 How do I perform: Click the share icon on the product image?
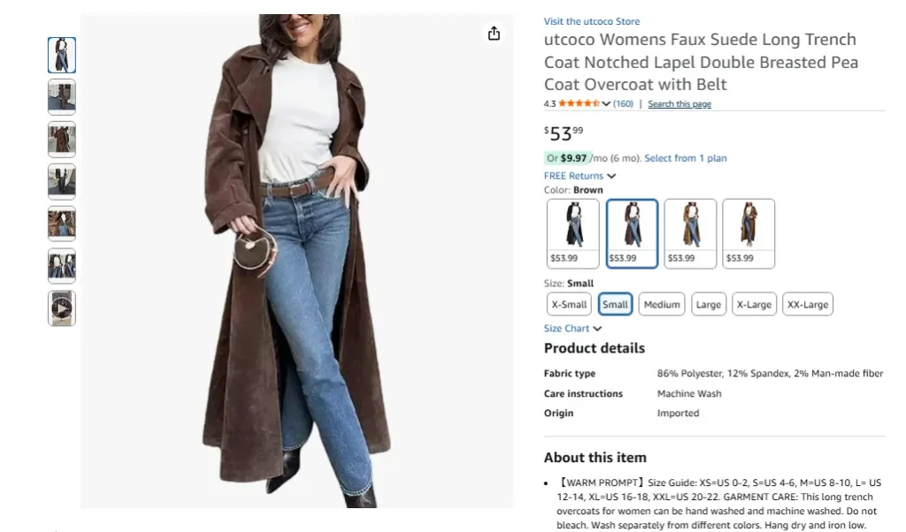point(494,33)
